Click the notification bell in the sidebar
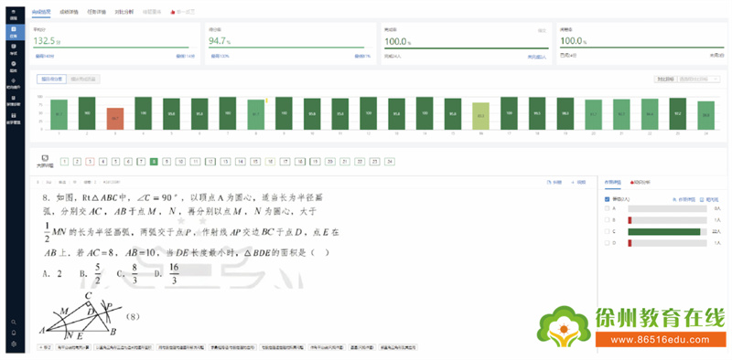The width and height of the screenshot is (732, 360). (14, 333)
